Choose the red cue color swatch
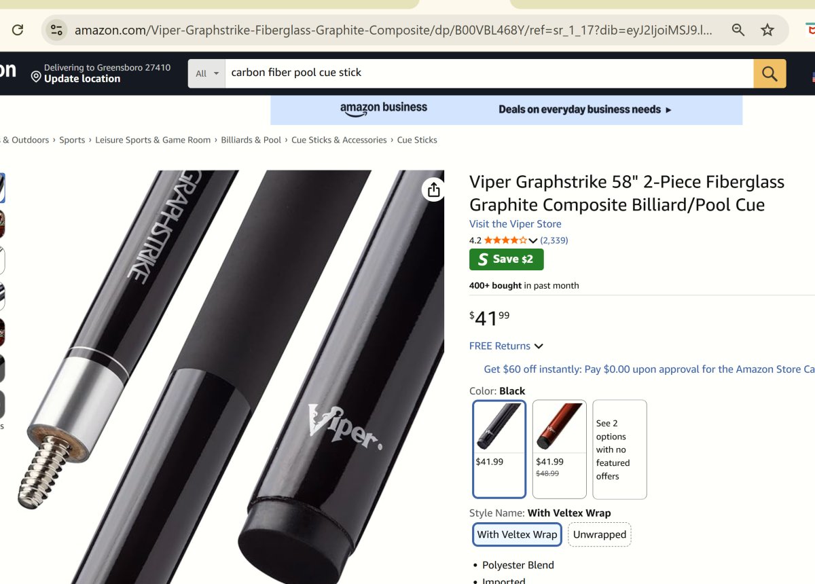815x584 pixels. (559, 449)
